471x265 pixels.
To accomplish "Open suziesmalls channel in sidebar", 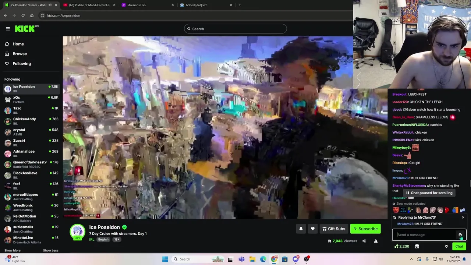I will click(x=31, y=229).
